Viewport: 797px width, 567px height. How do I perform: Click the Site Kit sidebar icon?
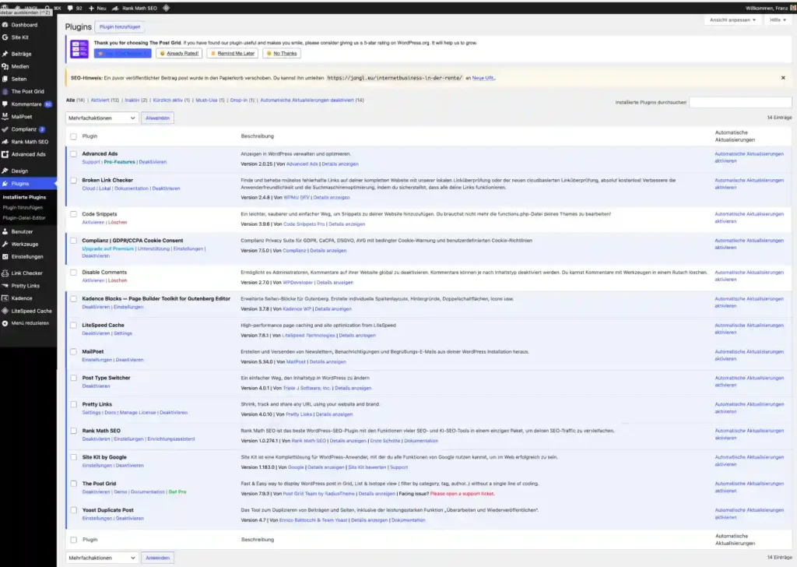(x=5, y=37)
